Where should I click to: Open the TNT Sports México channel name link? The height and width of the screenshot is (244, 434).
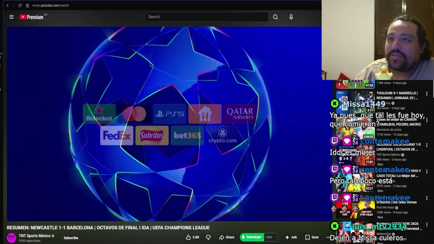tap(35, 236)
